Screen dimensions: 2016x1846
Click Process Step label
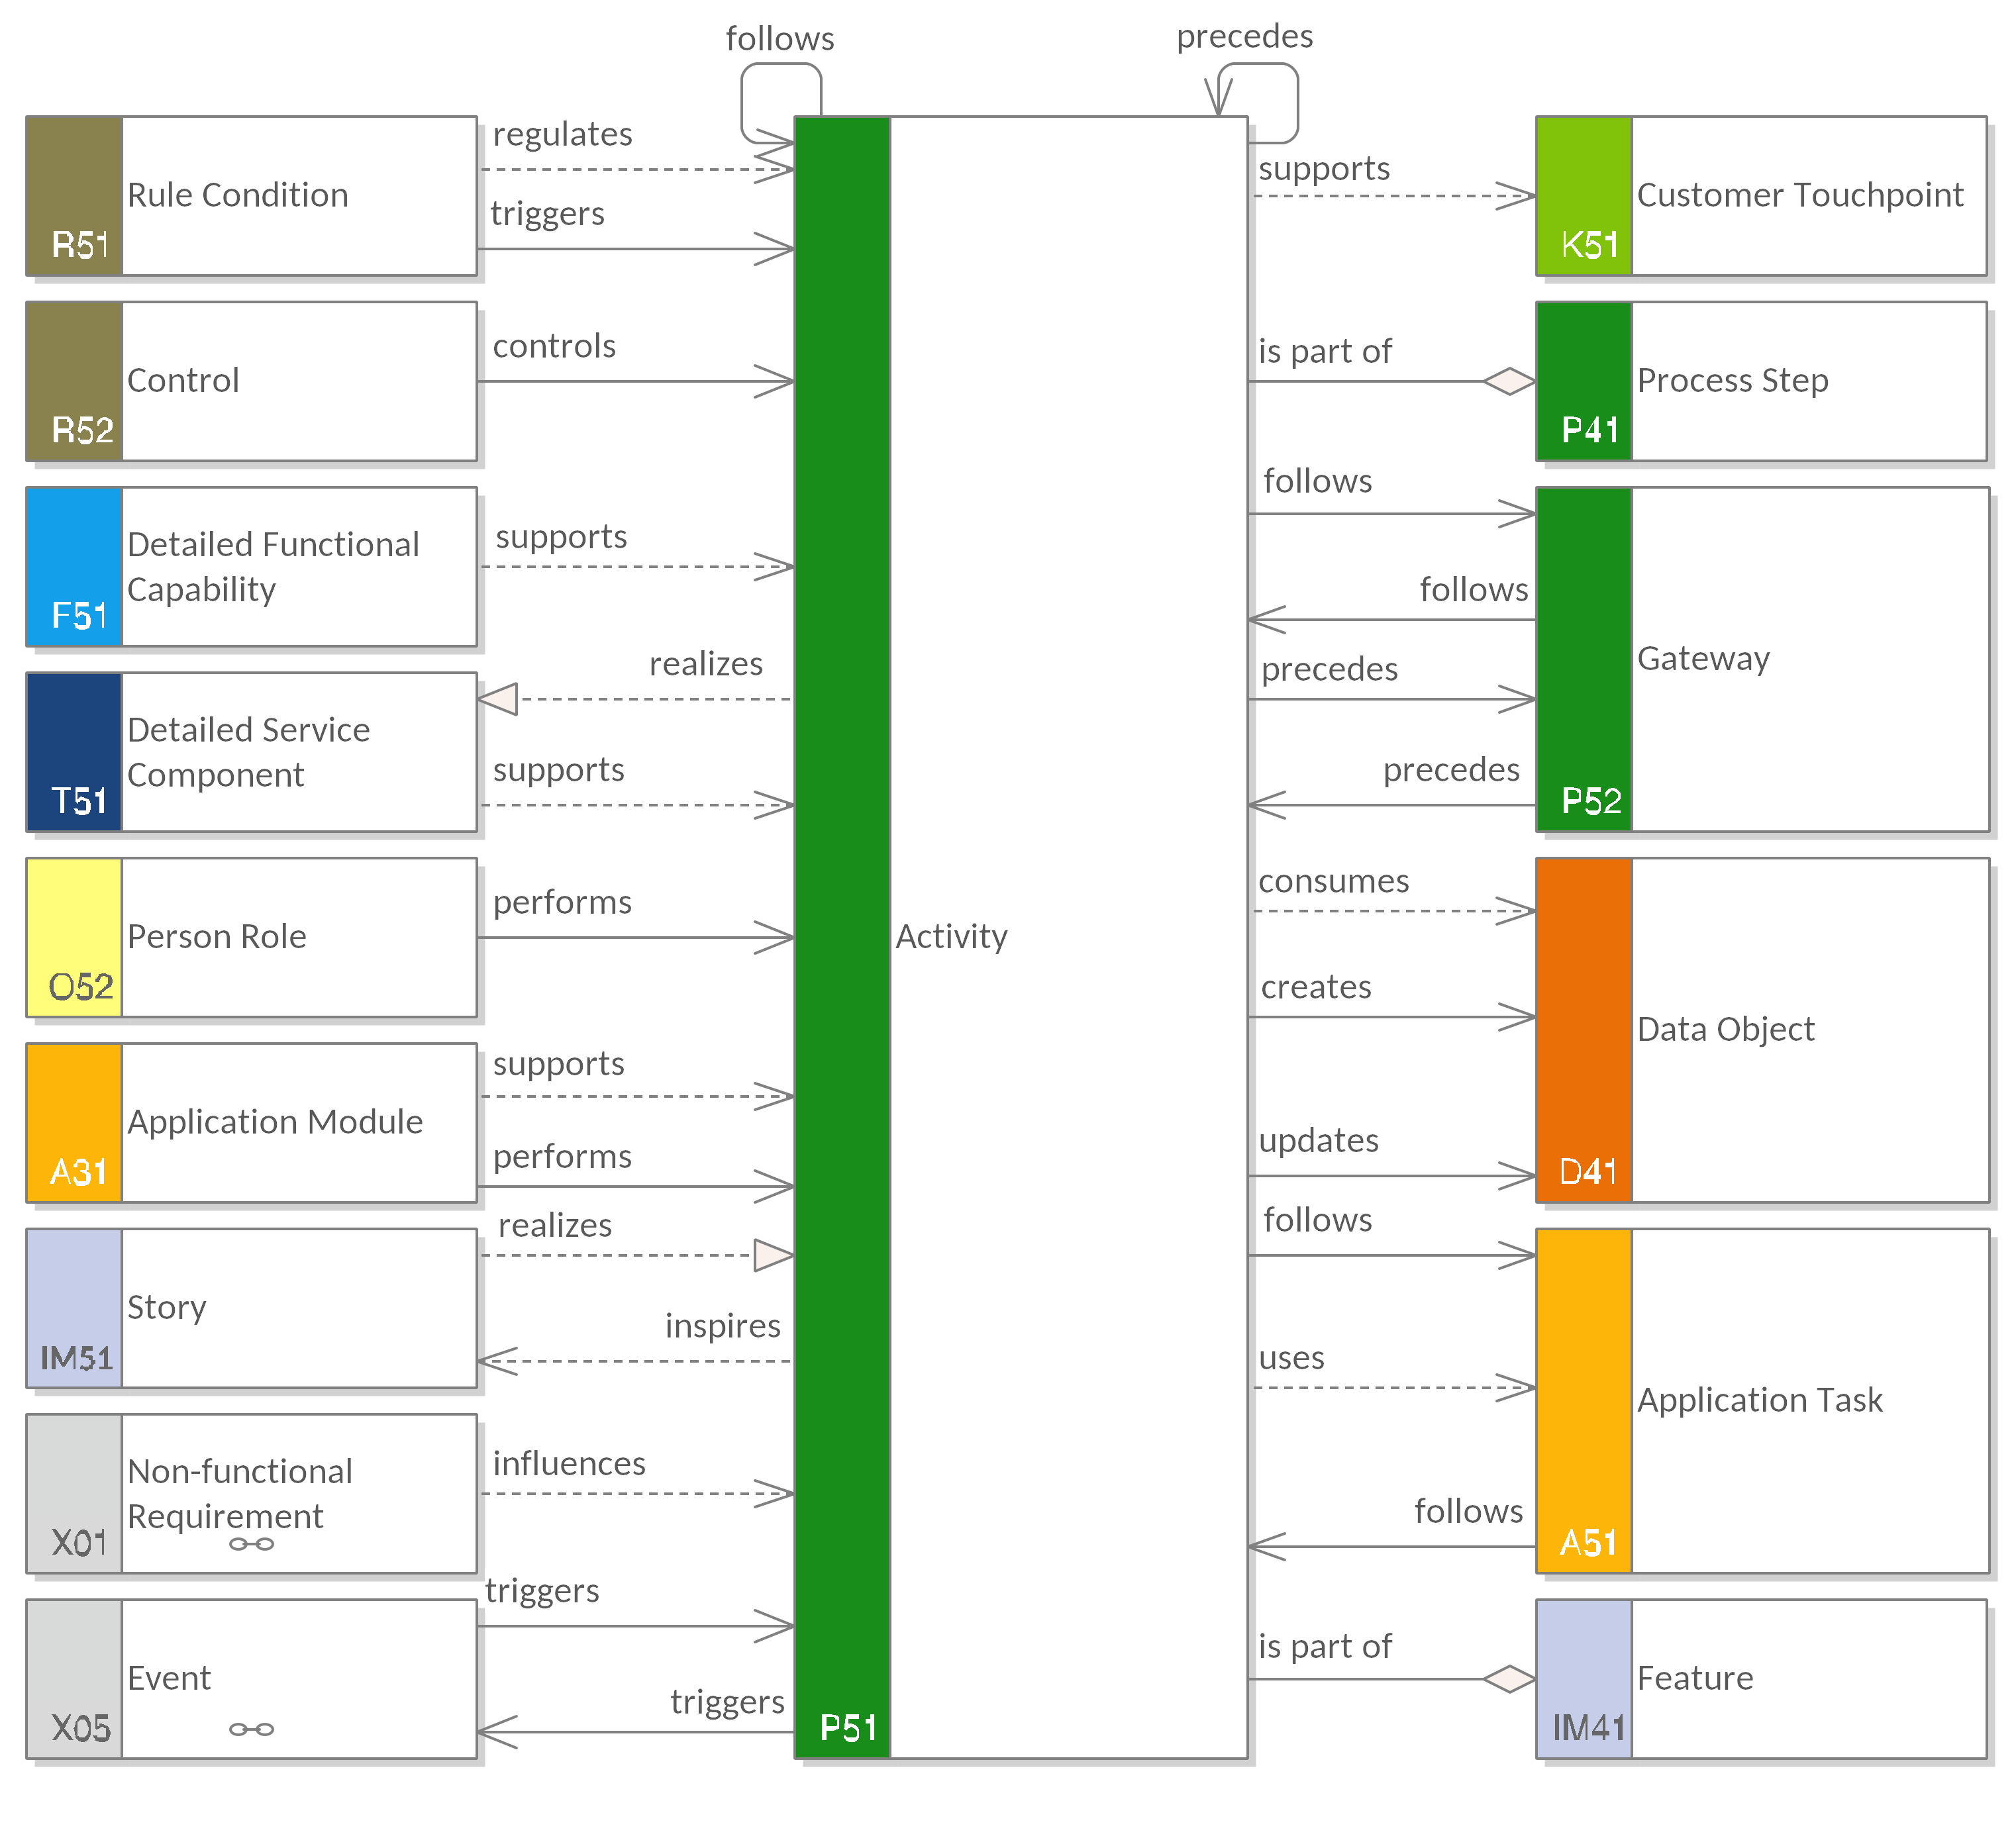tap(1733, 381)
